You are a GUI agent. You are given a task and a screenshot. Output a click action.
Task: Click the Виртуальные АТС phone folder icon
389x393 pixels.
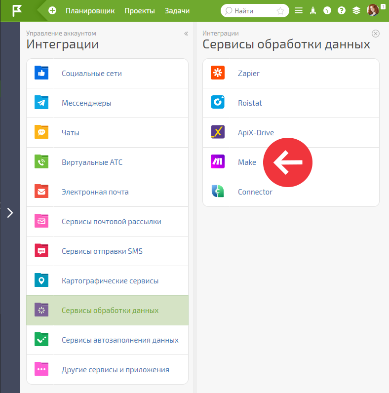pos(41,161)
